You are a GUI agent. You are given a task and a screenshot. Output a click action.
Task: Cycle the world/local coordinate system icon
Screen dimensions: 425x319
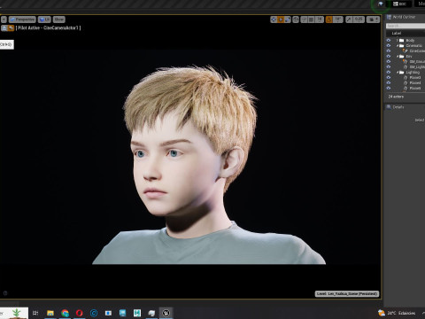pyautogui.click(x=296, y=19)
